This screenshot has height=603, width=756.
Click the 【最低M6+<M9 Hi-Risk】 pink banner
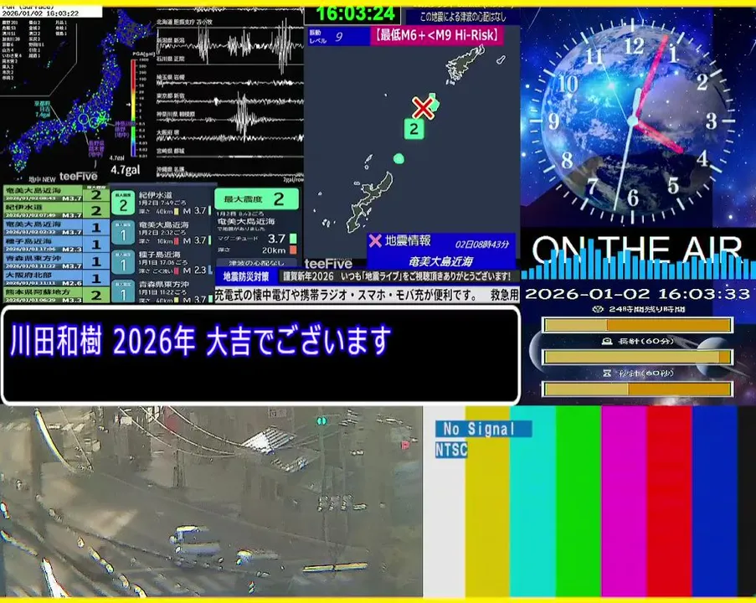pyautogui.click(x=437, y=35)
